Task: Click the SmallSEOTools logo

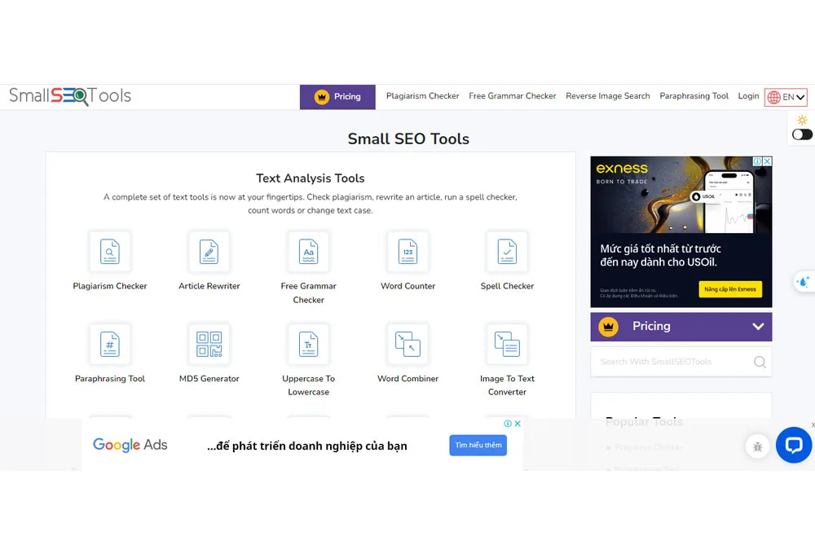Action: coord(70,96)
